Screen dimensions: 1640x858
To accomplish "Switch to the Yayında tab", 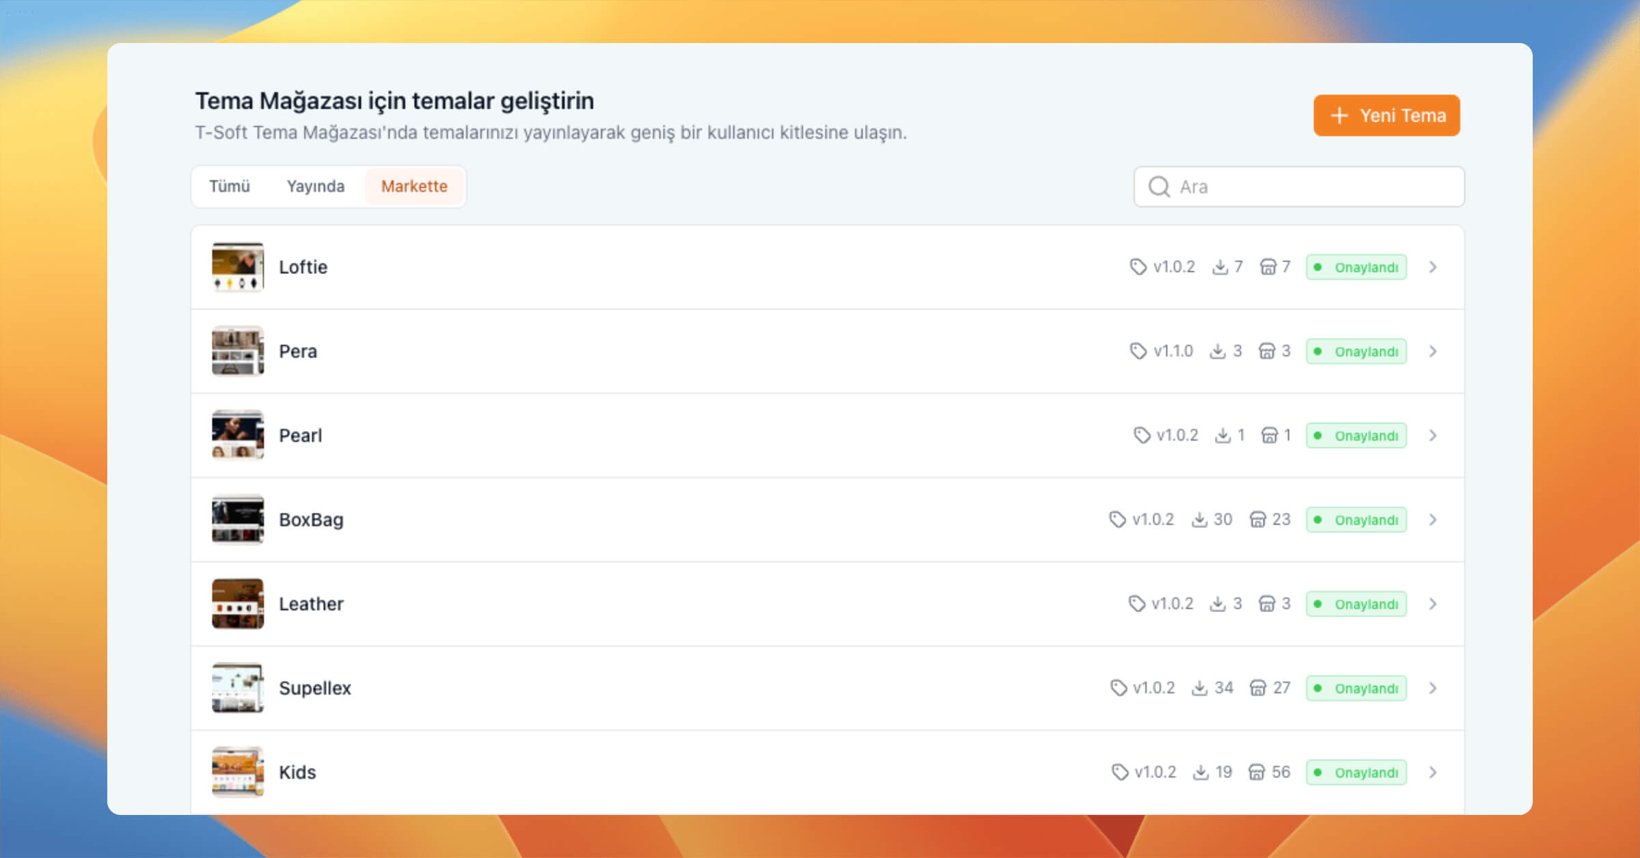I will pyautogui.click(x=316, y=186).
